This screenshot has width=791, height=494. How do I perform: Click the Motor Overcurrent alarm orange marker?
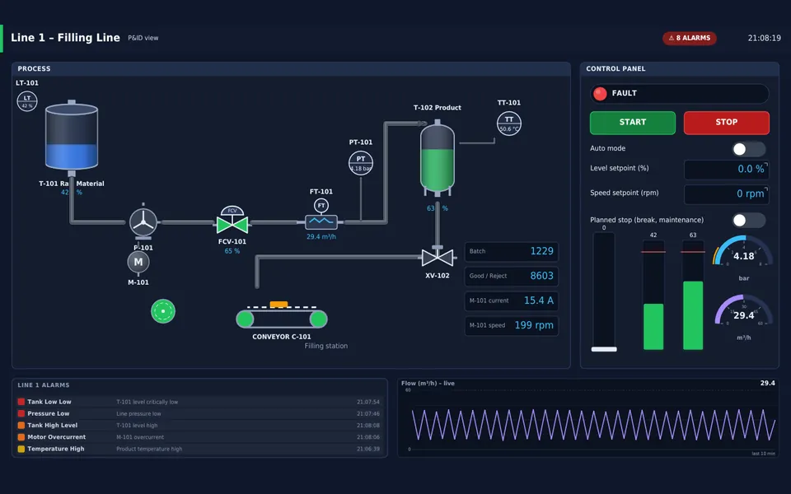[21, 437]
